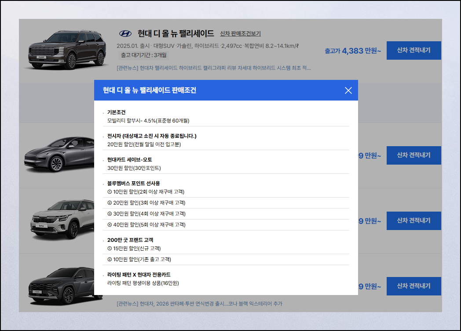The image size is (461, 331).
Task: Click 신차 견적내기 in the Tucson row
Action: (x=413, y=286)
